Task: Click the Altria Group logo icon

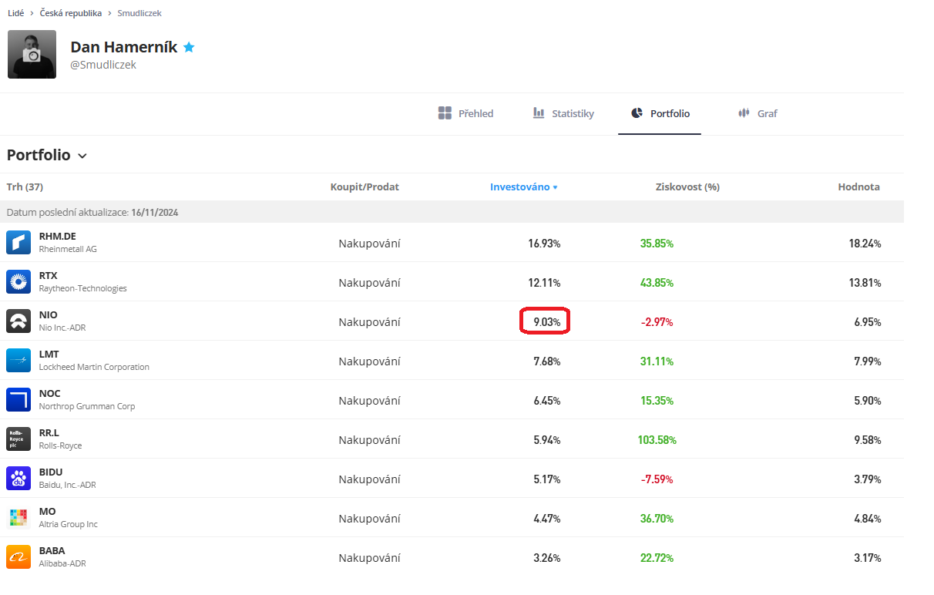Action: [x=18, y=517]
